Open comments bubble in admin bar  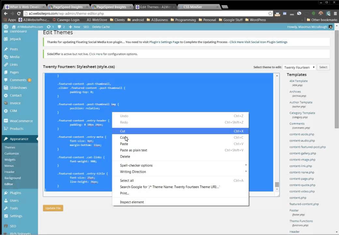(x=59, y=27)
